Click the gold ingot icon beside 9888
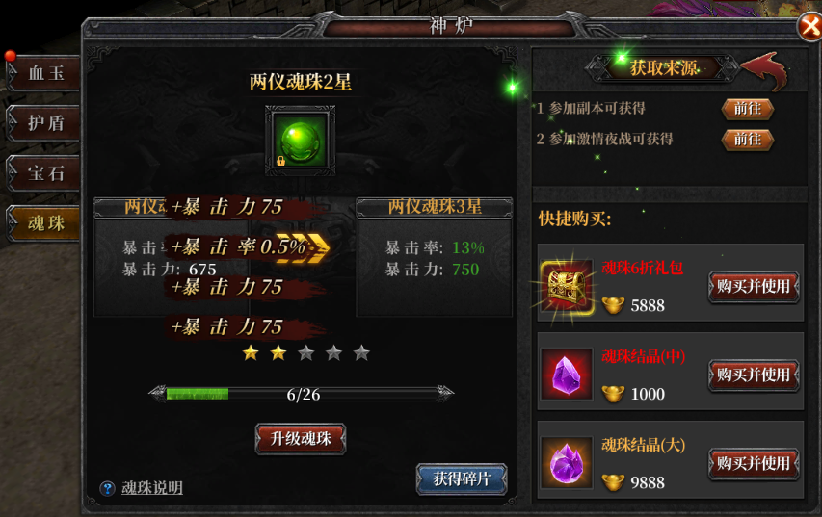The height and width of the screenshot is (517, 822). point(612,482)
